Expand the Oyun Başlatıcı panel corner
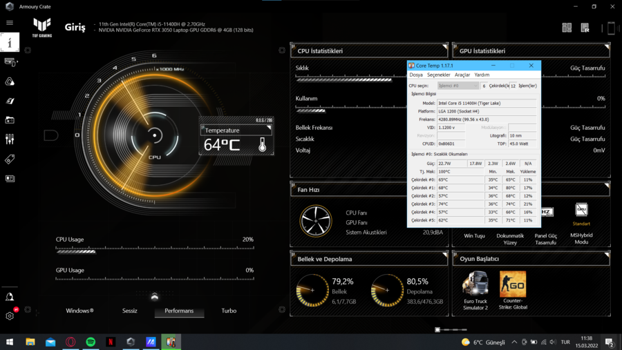 tap(607, 255)
